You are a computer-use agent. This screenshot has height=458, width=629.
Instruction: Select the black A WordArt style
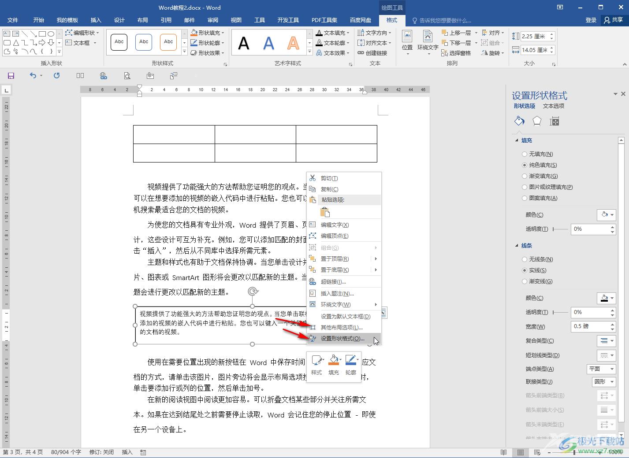pyautogui.click(x=243, y=43)
